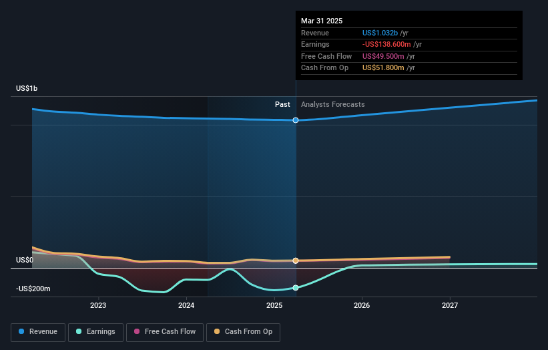Click the Cash From Op label in the tooltip
The height and width of the screenshot is (350, 548).
(324, 68)
